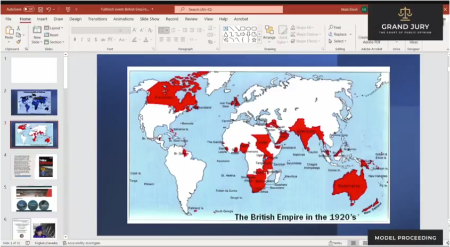Click the Decrease Font Size icon
450x247 pixels.
[x=142, y=30]
